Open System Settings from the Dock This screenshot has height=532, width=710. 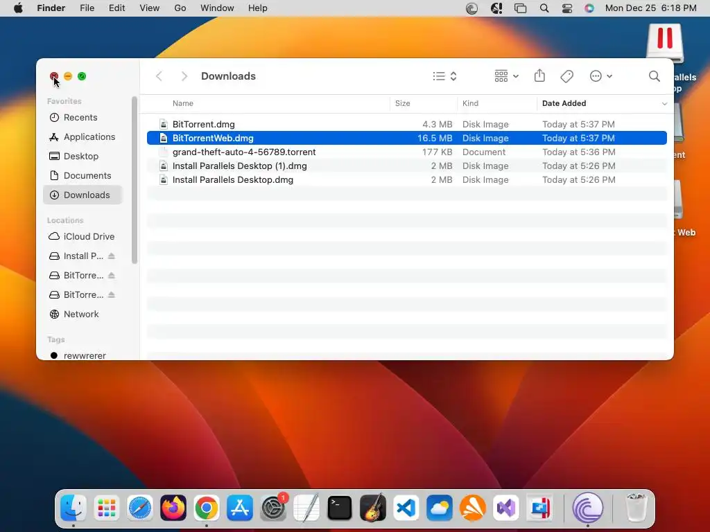click(x=273, y=508)
